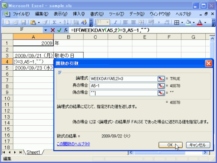Click the Open file toolbar icon
Image resolution: width=217 pixels, height=163 pixels.
point(16,23)
